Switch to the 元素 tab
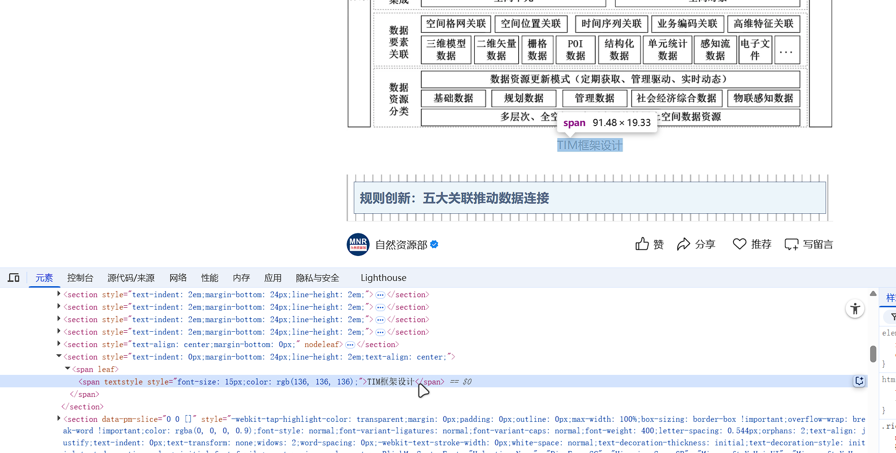 point(44,278)
